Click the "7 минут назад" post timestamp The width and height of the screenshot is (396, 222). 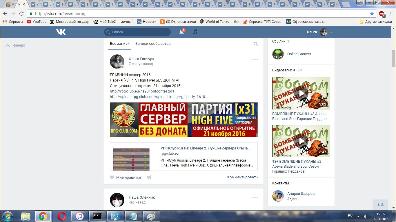[x=141, y=64]
